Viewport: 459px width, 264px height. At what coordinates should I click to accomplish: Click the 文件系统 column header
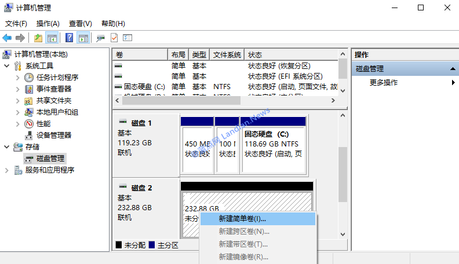pos(227,54)
